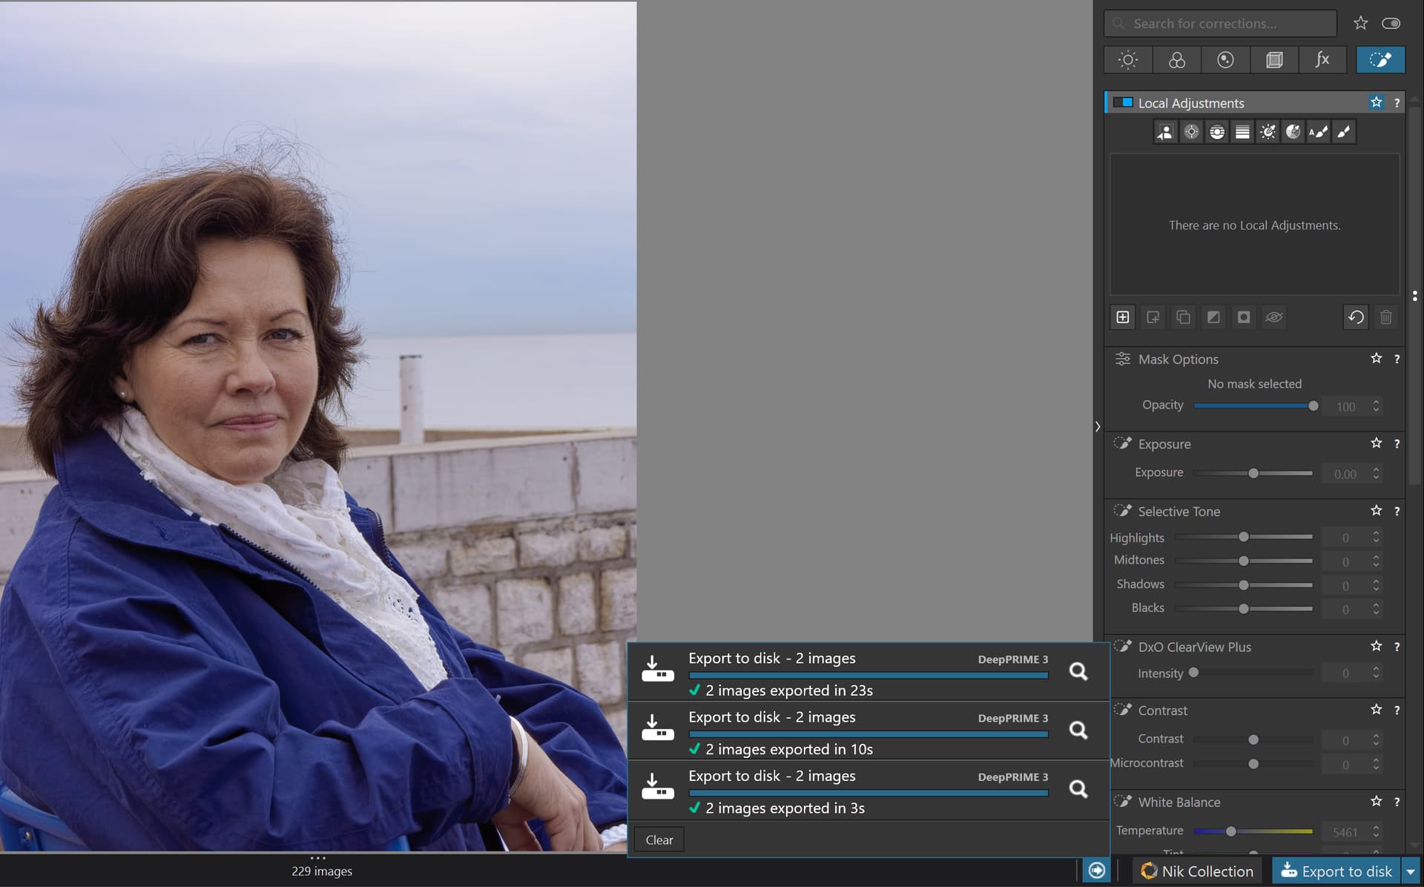Clear the export progress list

point(659,840)
